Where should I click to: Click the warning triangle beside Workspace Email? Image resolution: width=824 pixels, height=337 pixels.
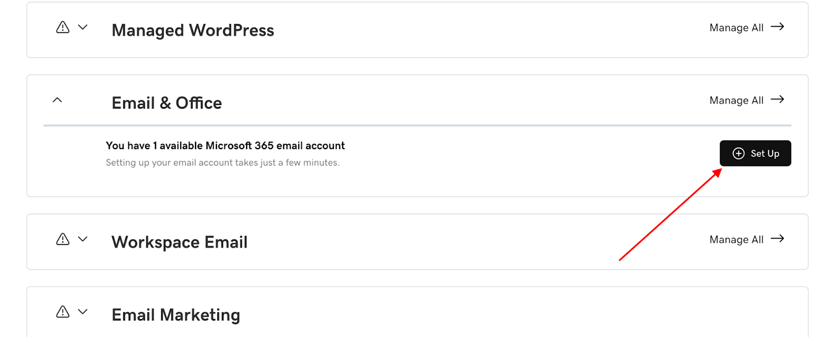[x=63, y=239]
